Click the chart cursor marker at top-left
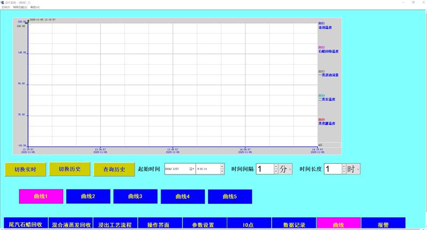The width and height of the screenshot is (427, 230). [x=28, y=20]
